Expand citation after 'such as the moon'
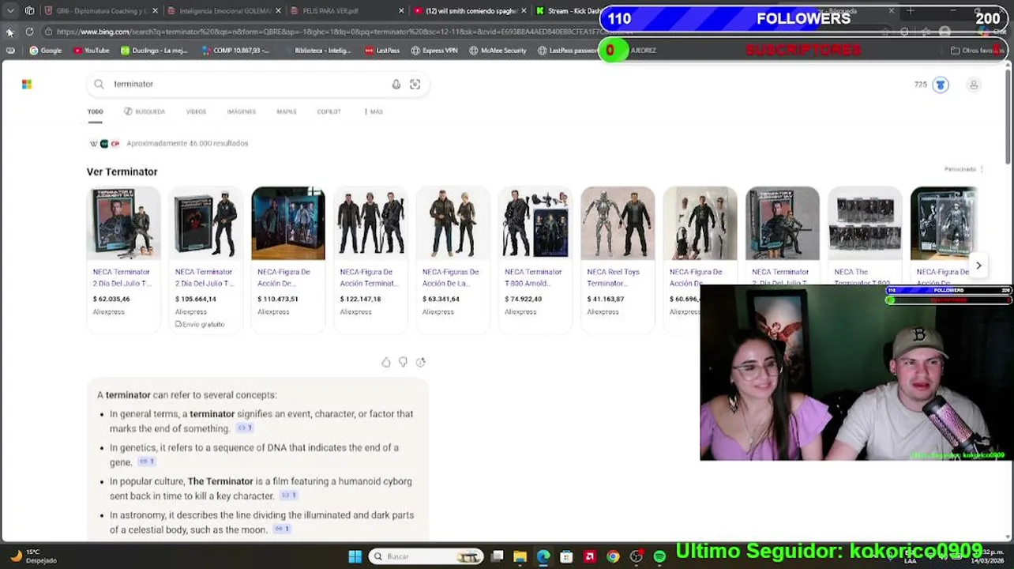 282,529
